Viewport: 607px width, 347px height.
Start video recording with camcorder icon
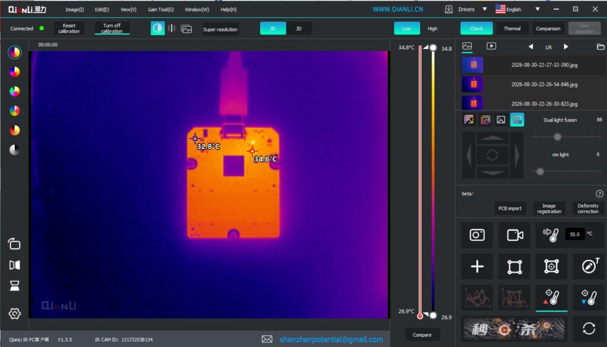click(515, 235)
